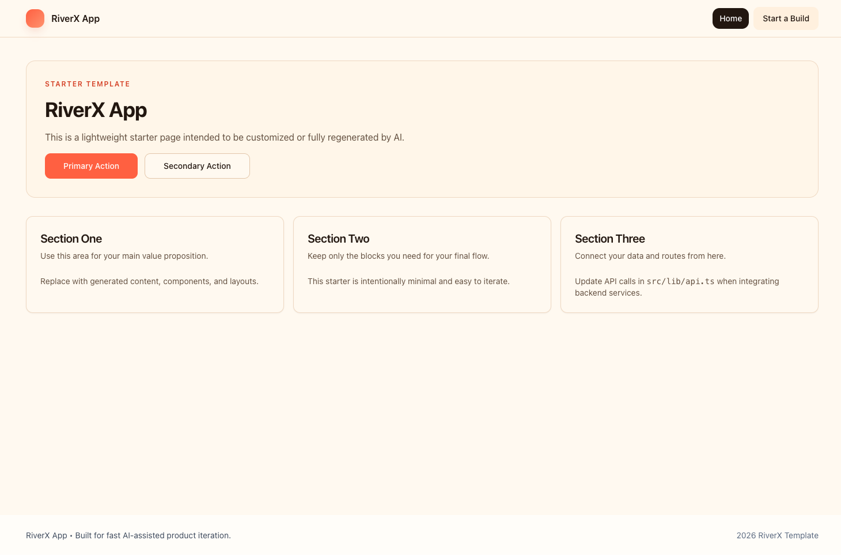Click the STARTER TEMPLATE label

[x=88, y=84]
